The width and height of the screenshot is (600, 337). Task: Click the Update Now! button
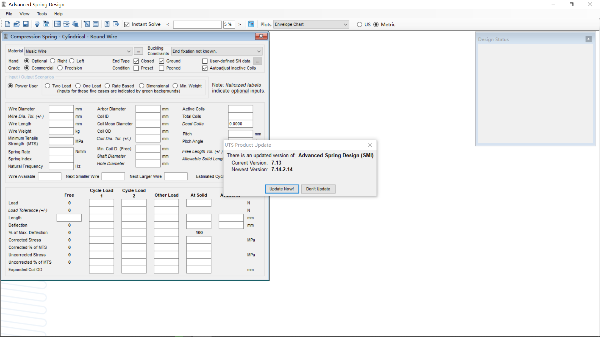pyautogui.click(x=282, y=189)
